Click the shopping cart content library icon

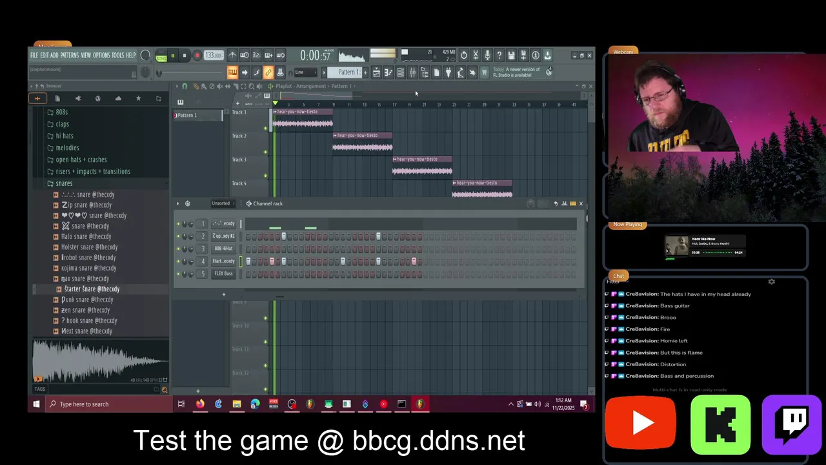coord(484,72)
